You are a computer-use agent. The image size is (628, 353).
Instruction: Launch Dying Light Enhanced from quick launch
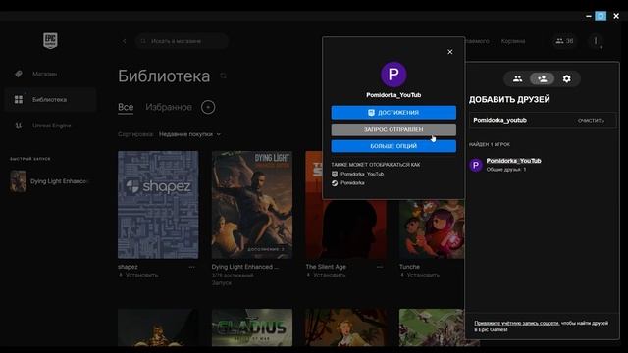click(x=50, y=181)
